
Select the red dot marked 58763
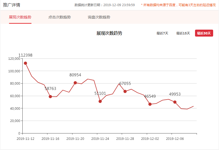50,97
